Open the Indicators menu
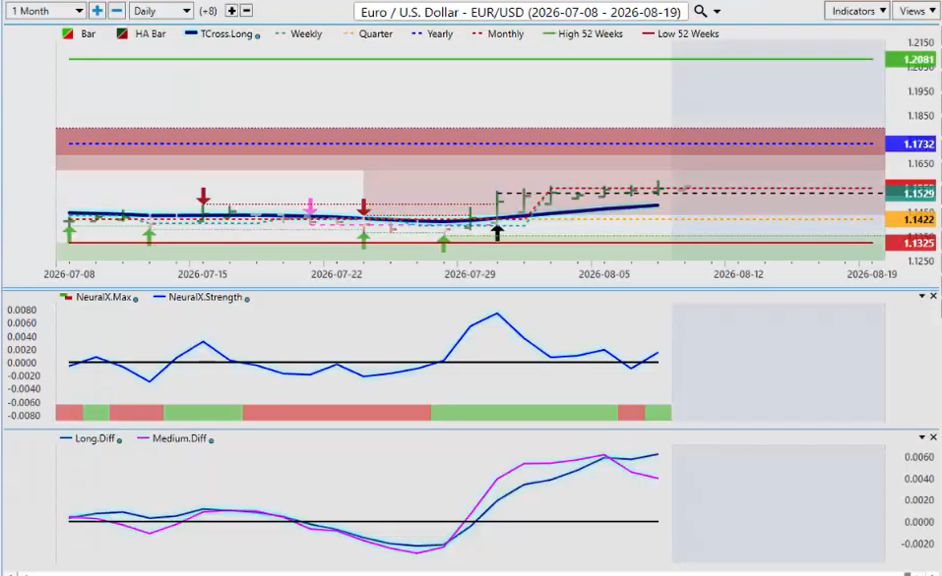The height and width of the screenshot is (576, 942). tap(858, 11)
